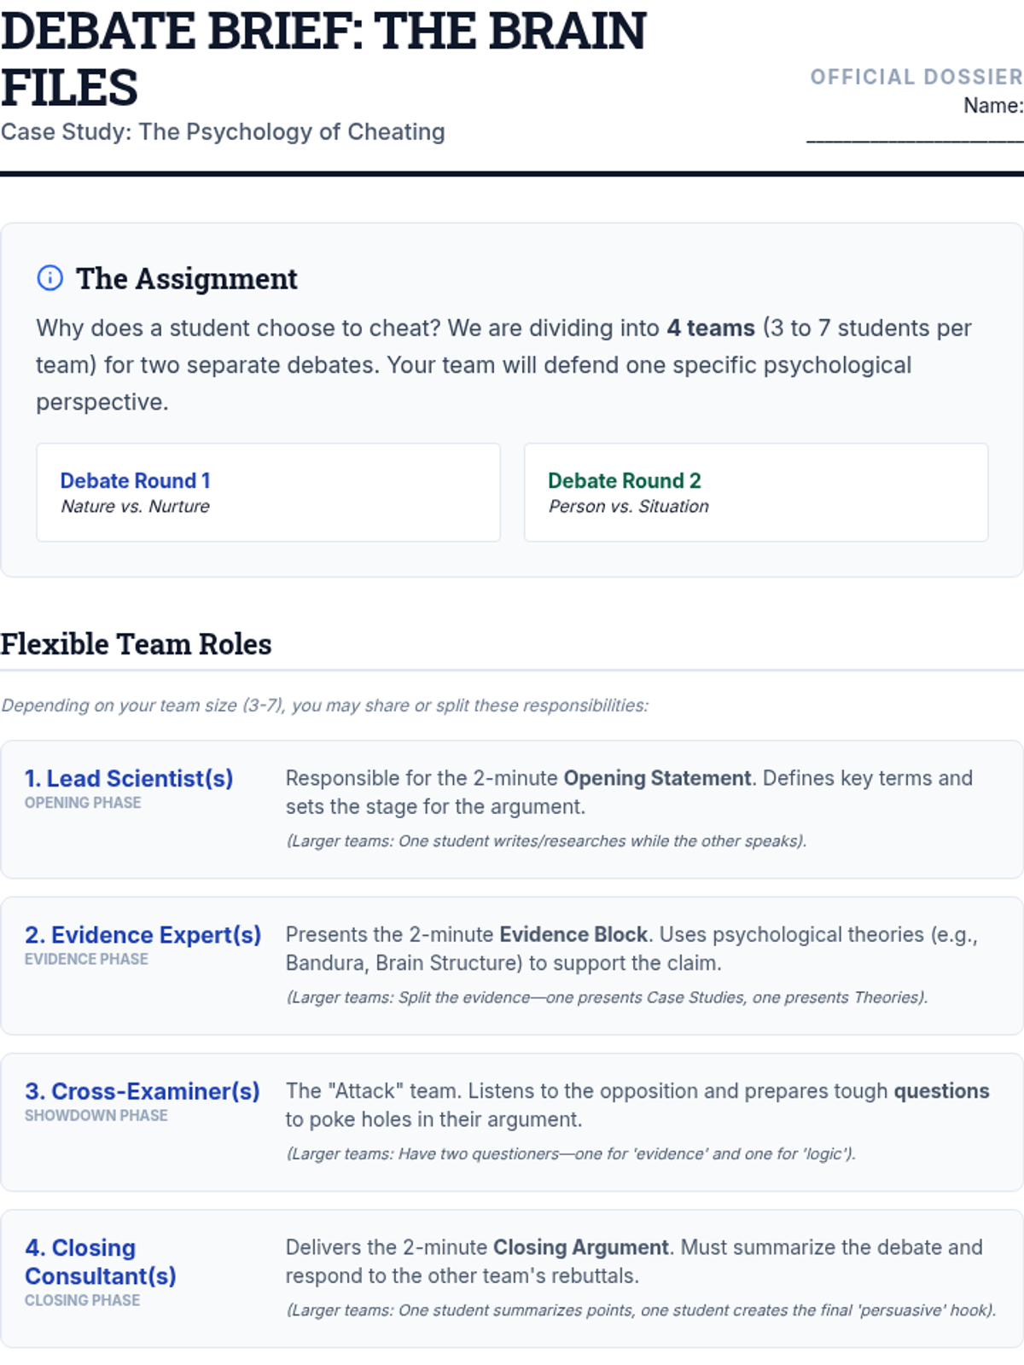Viewport: 1024px width, 1365px height.
Task: Click the Flexible Team Roles heading
Action: click(x=136, y=644)
